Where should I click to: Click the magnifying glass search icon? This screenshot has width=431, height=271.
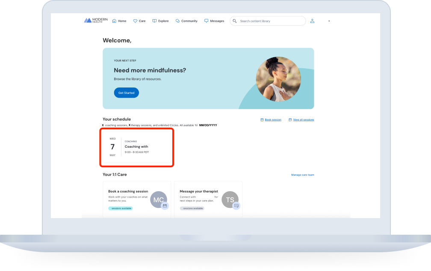click(x=235, y=21)
